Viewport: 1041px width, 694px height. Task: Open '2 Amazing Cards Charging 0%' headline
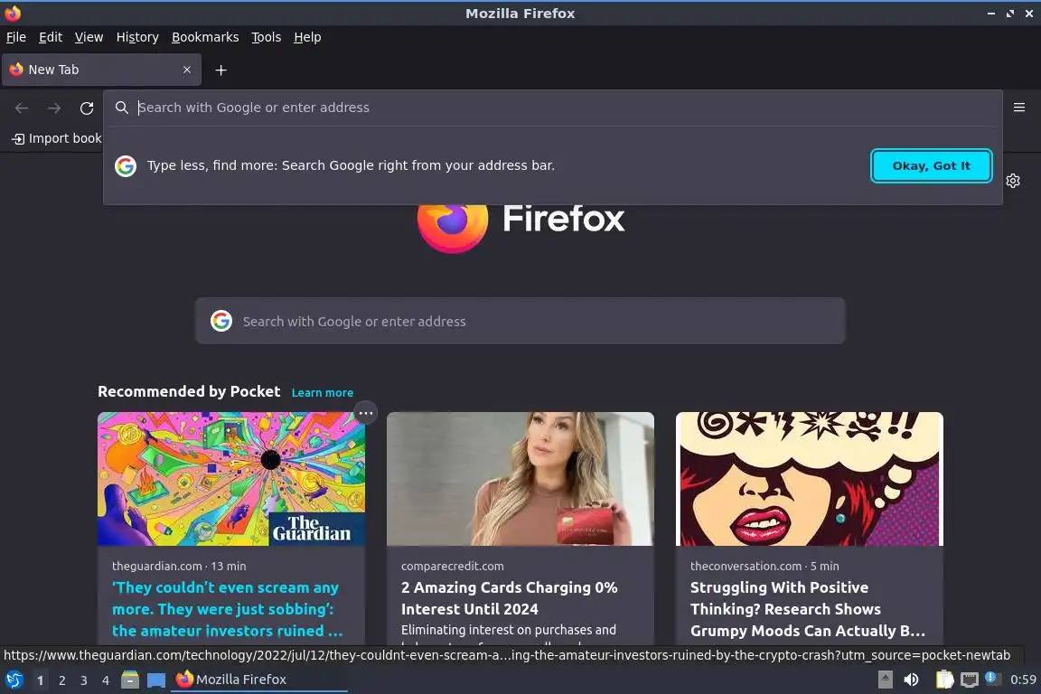coord(510,598)
